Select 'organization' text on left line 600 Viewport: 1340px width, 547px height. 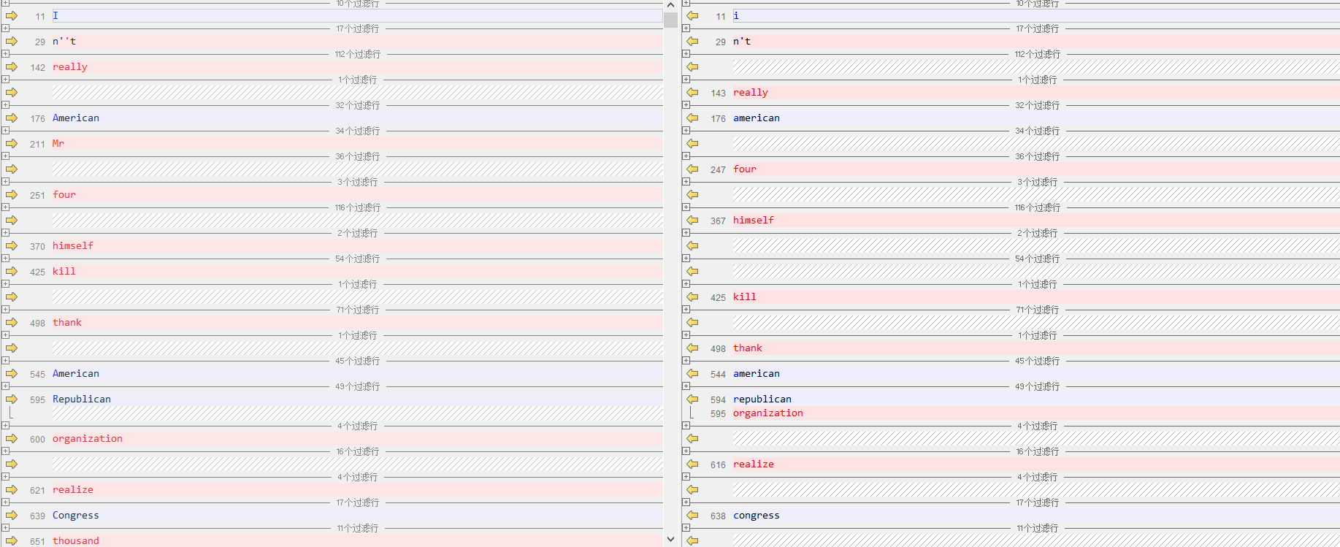point(88,439)
